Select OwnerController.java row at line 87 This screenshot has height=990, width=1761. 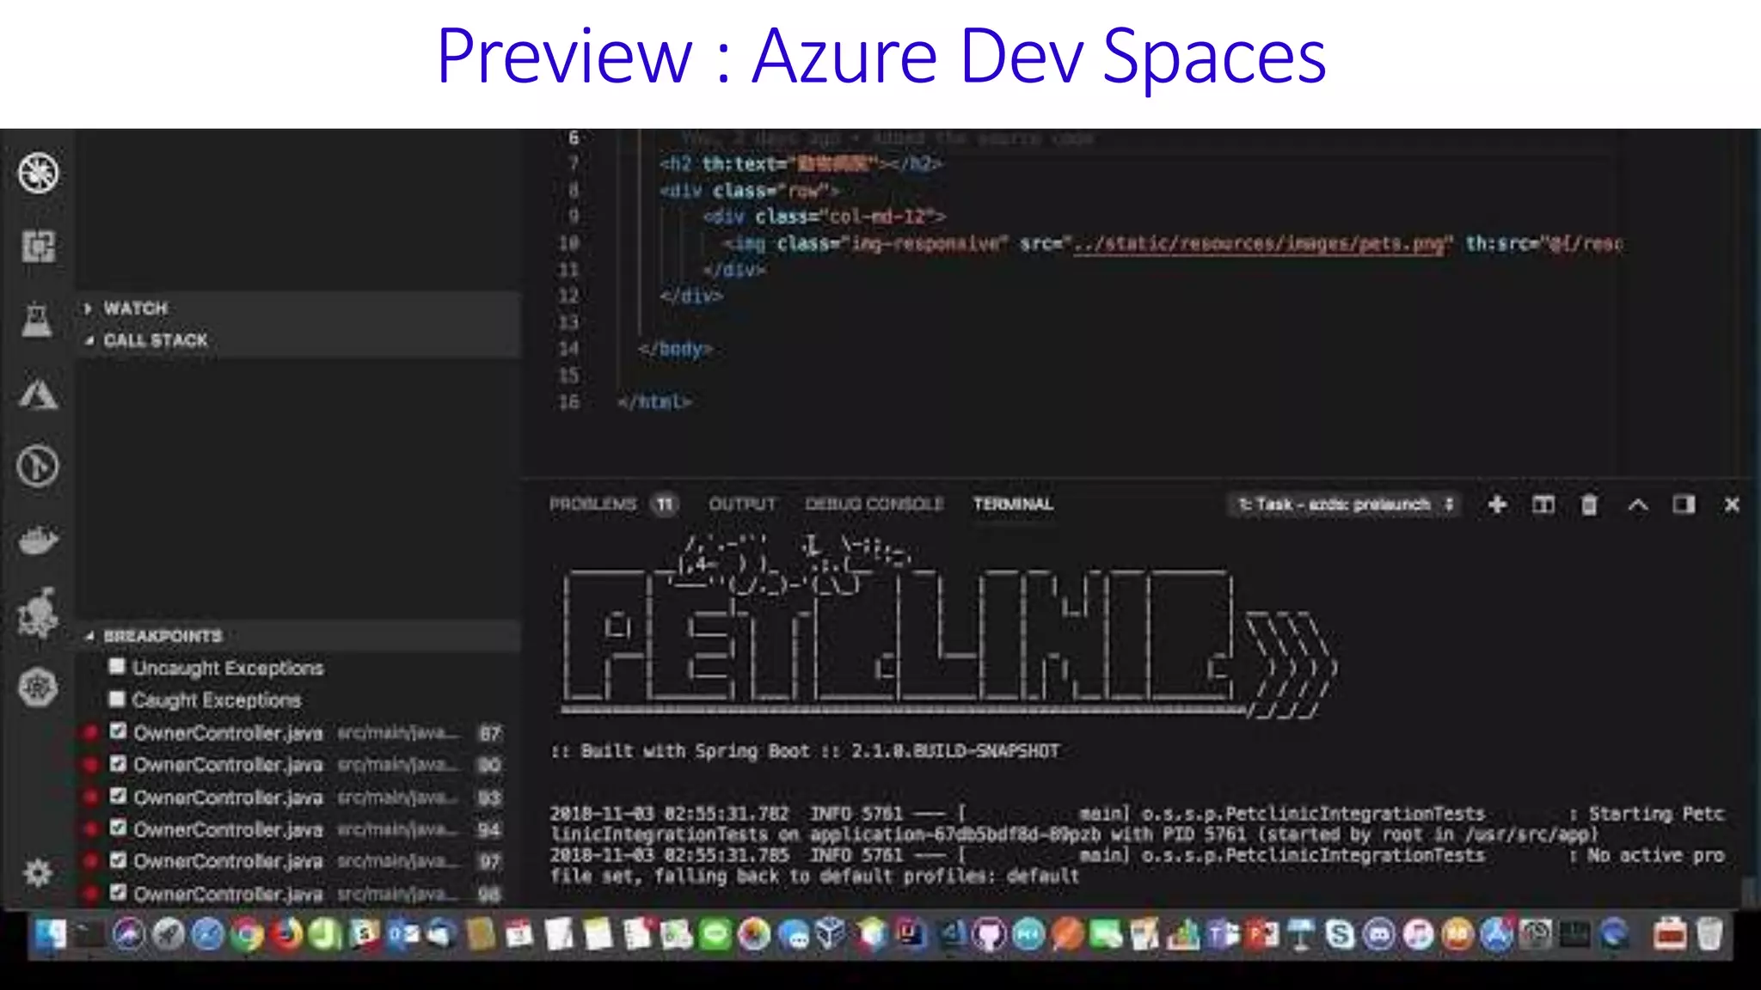tap(298, 732)
